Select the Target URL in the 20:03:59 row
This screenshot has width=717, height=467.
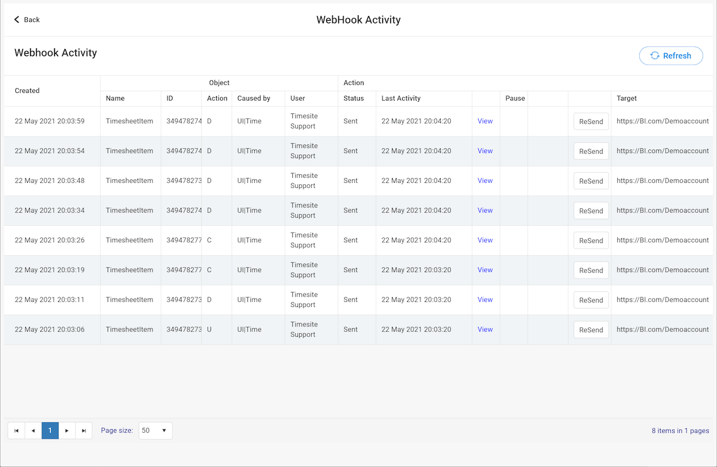(x=663, y=121)
